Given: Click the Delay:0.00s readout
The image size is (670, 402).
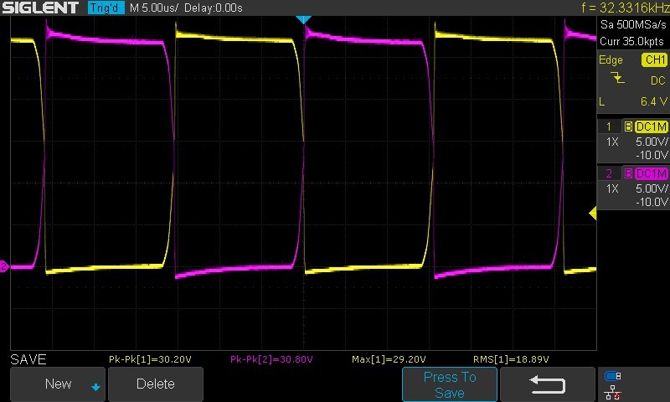Looking at the screenshot, I should [x=214, y=8].
